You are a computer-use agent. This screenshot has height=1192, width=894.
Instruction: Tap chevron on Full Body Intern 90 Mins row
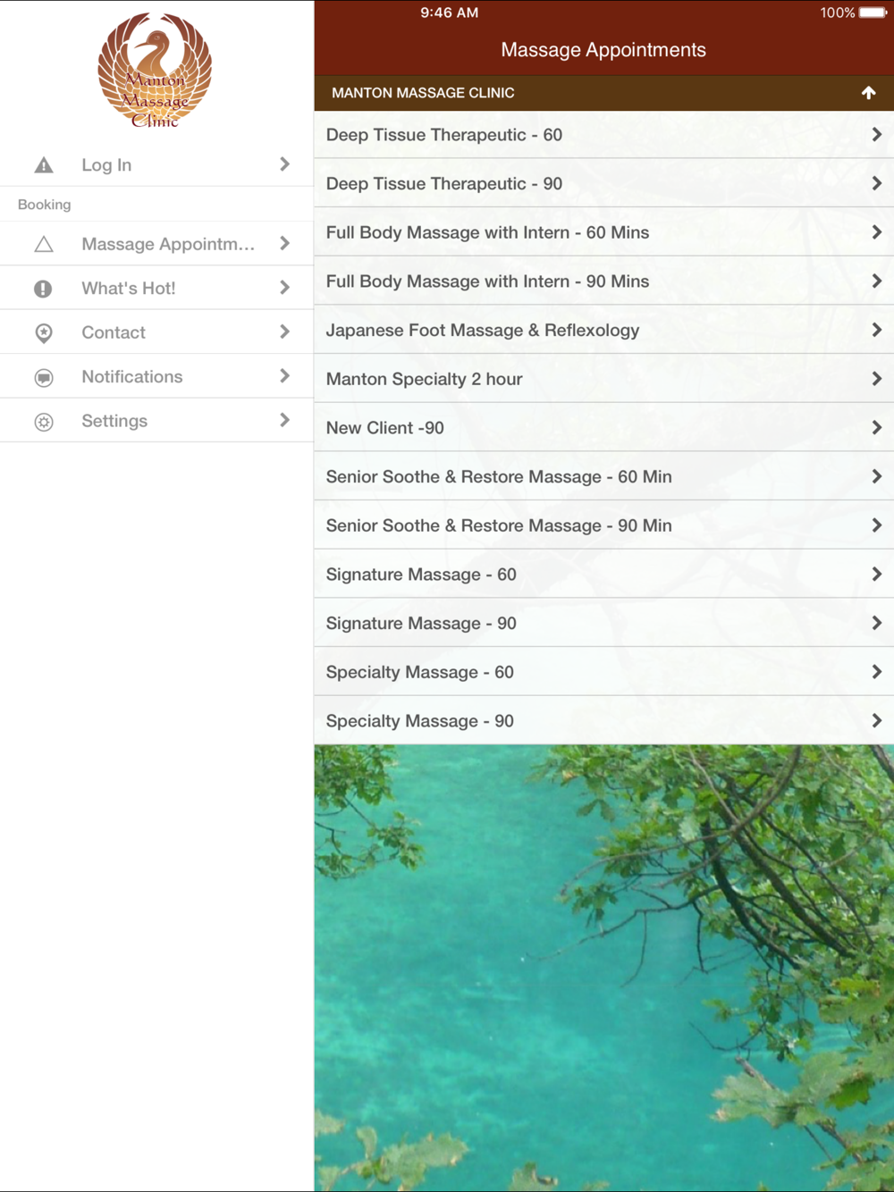pos(876,281)
